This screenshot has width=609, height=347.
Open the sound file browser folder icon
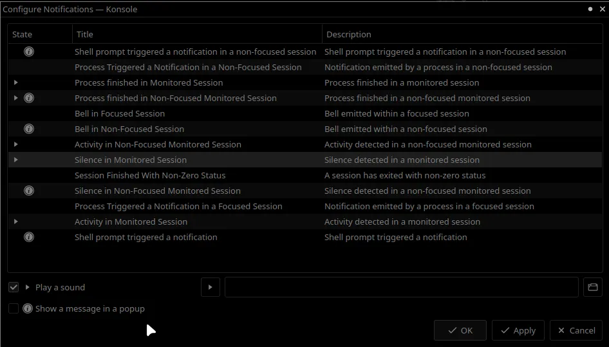coord(593,287)
